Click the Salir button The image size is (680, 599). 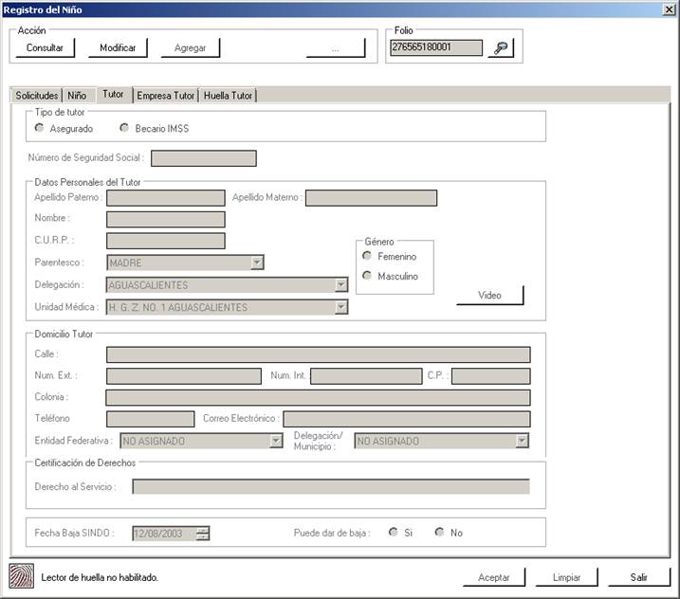pos(639,577)
